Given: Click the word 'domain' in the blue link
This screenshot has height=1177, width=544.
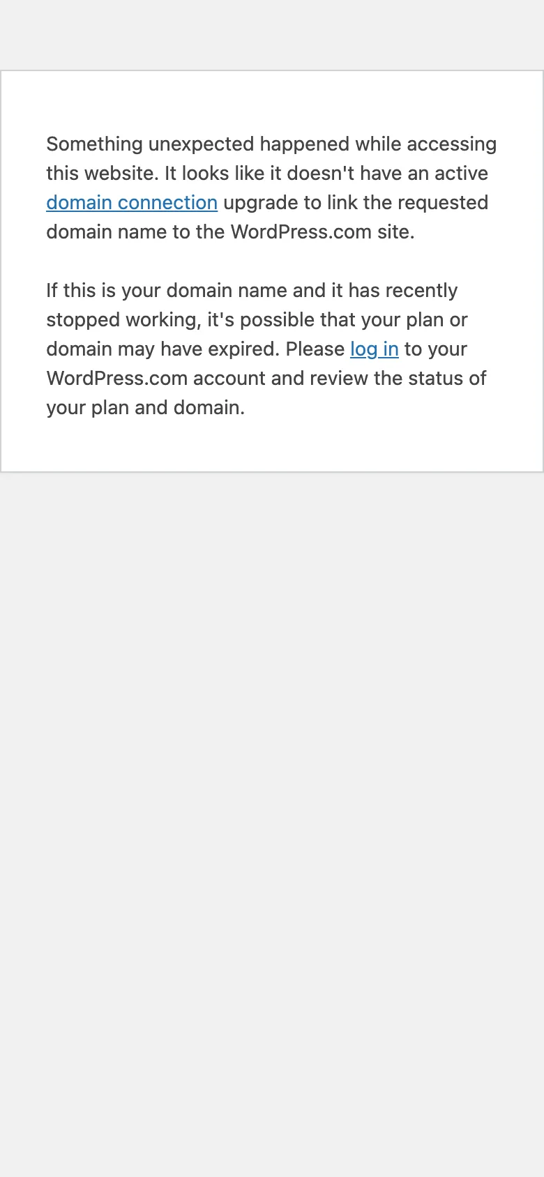Looking at the screenshot, I should point(79,203).
